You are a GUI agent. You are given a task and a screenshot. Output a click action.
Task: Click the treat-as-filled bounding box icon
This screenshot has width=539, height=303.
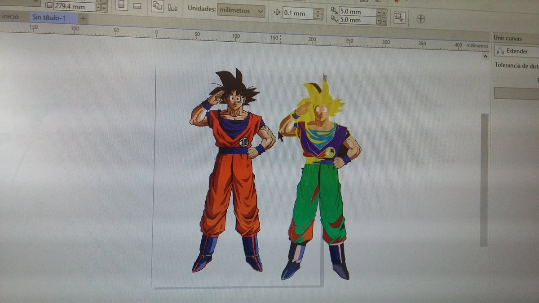(x=399, y=18)
